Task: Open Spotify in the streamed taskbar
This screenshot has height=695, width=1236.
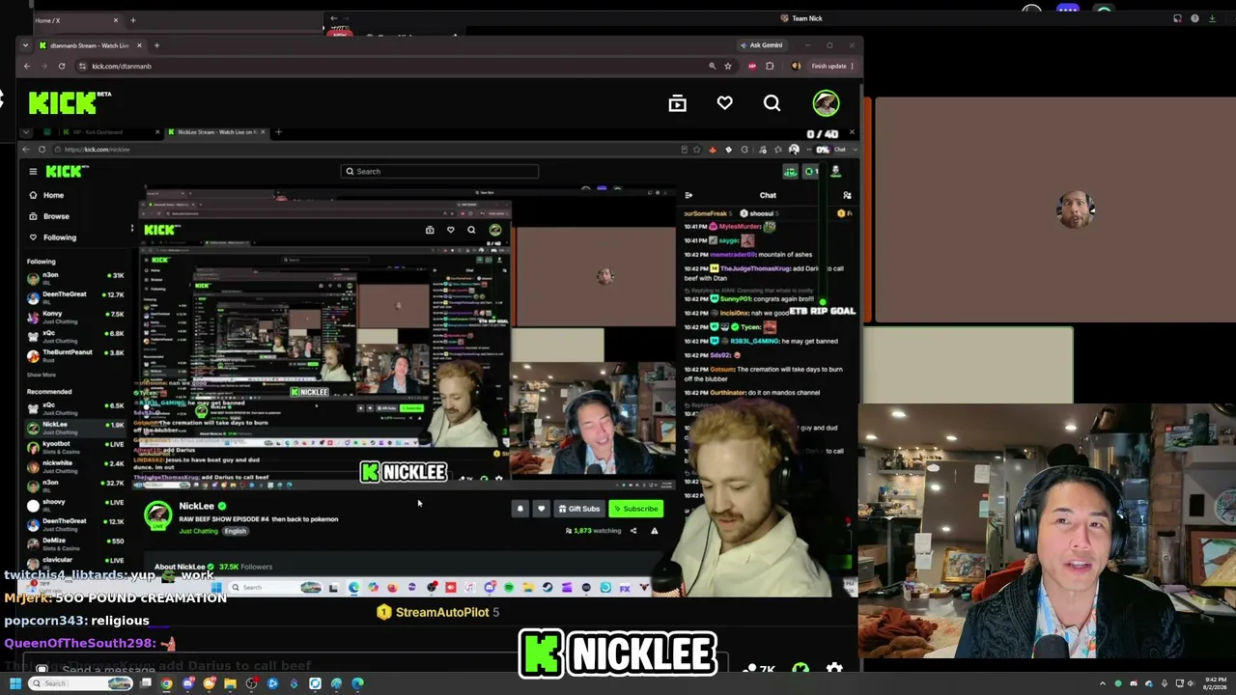Action: [x=509, y=587]
